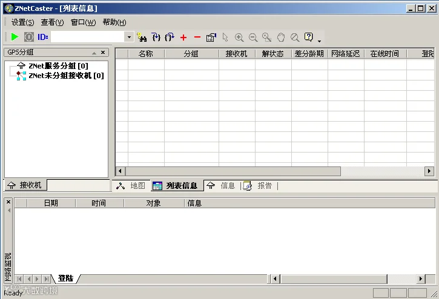Close the GPS分组 panel
The image size is (439, 299).
[103, 52]
